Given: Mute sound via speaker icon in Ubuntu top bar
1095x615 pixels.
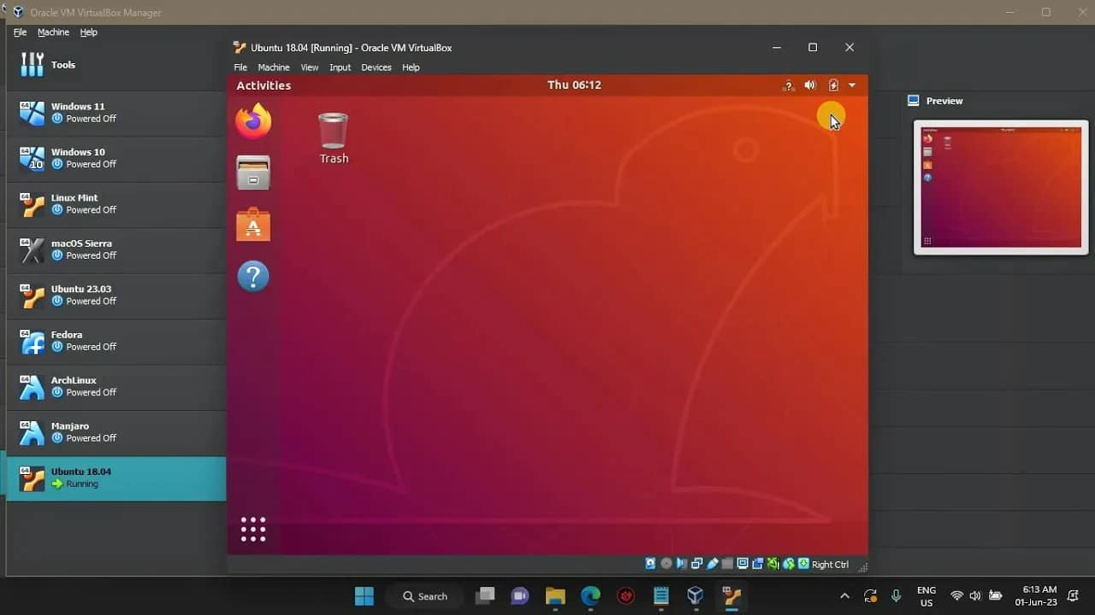Looking at the screenshot, I should click(810, 85).
